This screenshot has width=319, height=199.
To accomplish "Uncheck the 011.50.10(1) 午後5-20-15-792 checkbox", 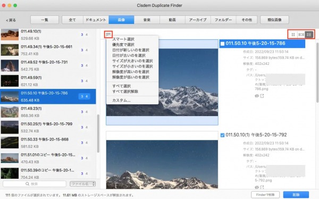I will (223, 135).
